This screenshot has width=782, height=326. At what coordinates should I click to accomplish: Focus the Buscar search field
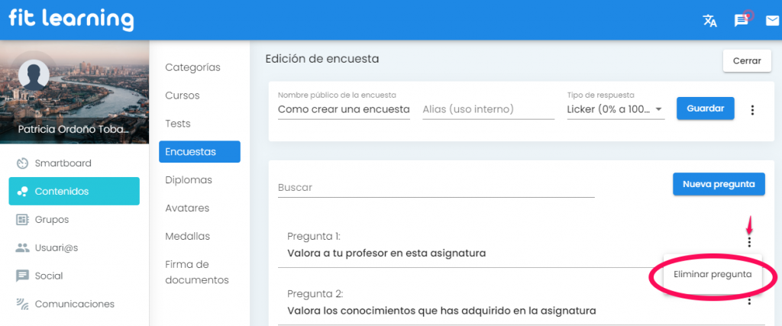tap(435, 187)
